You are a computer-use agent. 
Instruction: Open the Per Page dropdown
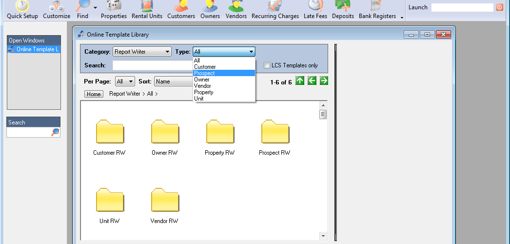pyautogui.click(x=125, y=81)
